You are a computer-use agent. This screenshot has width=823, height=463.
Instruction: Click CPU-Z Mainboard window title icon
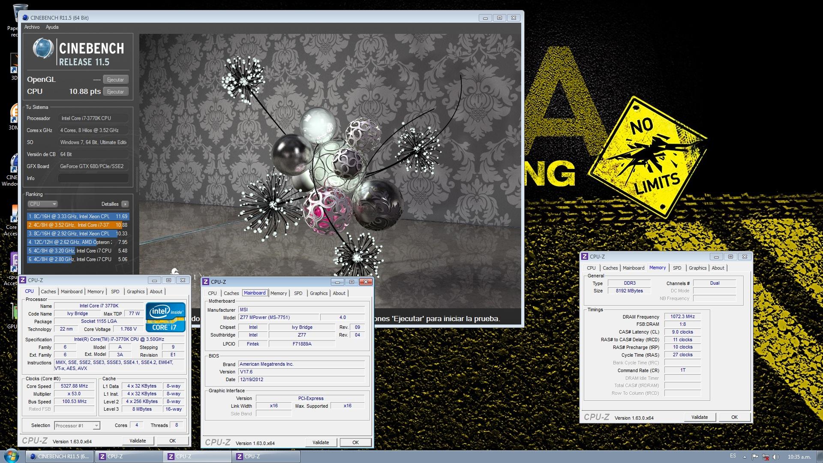pyautogui.click(x=206, y=282)
